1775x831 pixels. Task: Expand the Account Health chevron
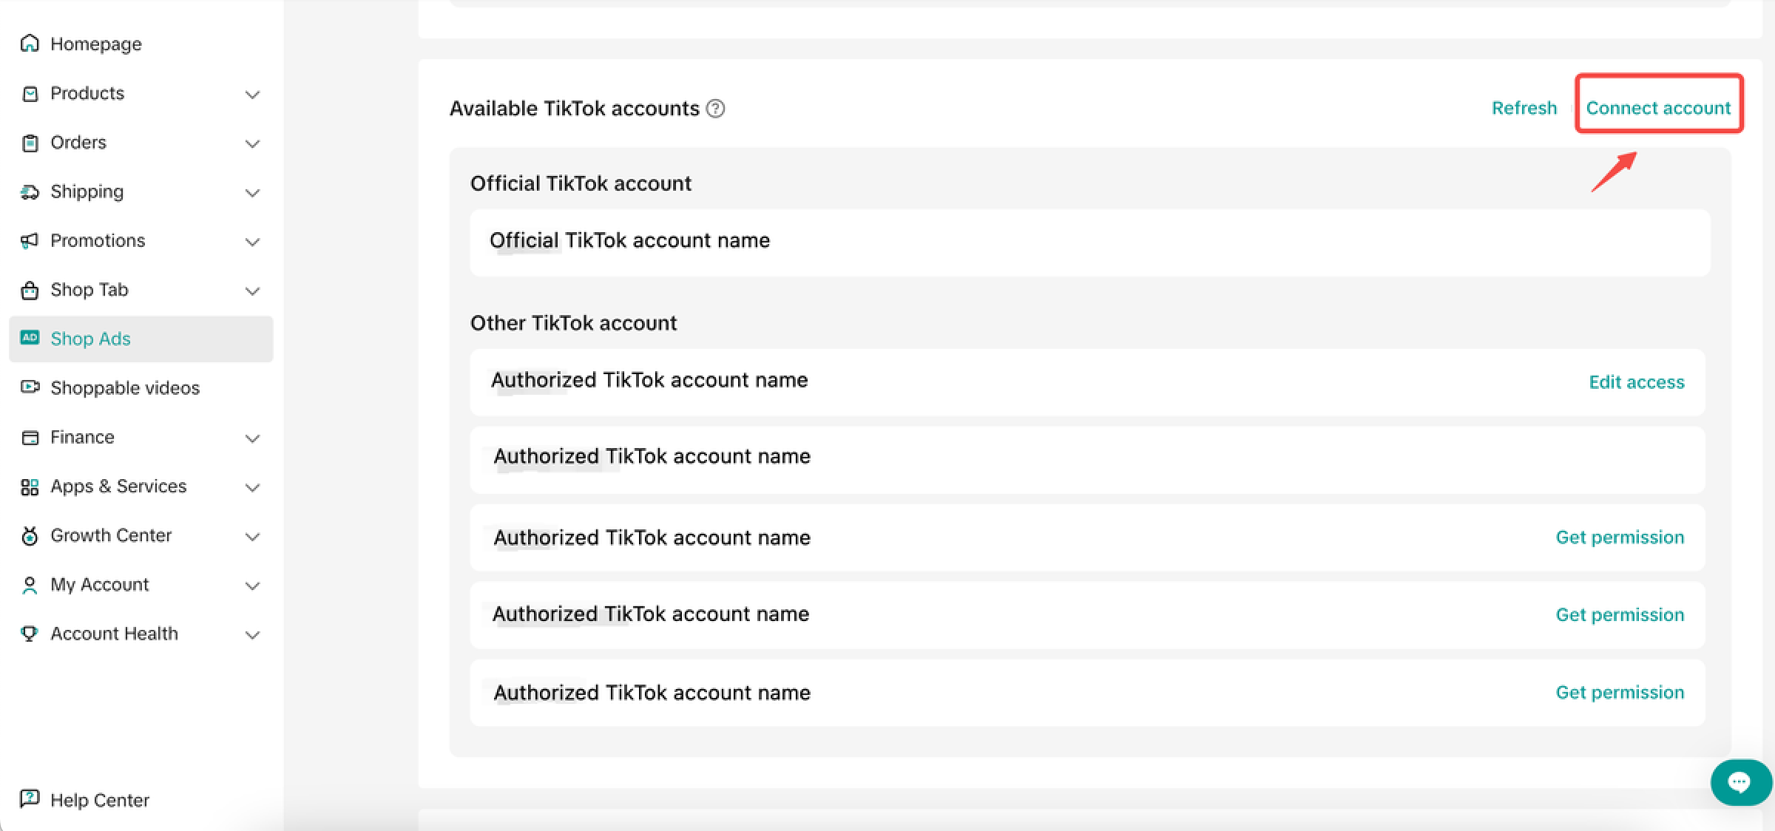pyautogui.click(x=252, y=635)
